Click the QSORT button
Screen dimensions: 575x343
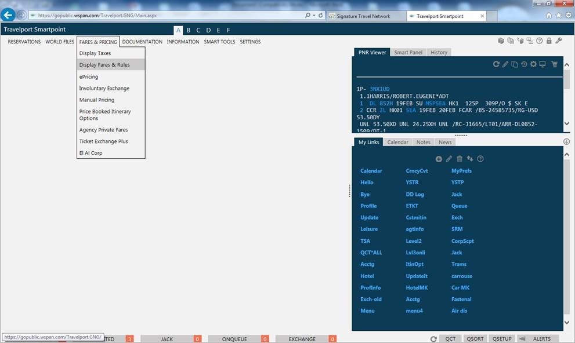coord(475,339)
